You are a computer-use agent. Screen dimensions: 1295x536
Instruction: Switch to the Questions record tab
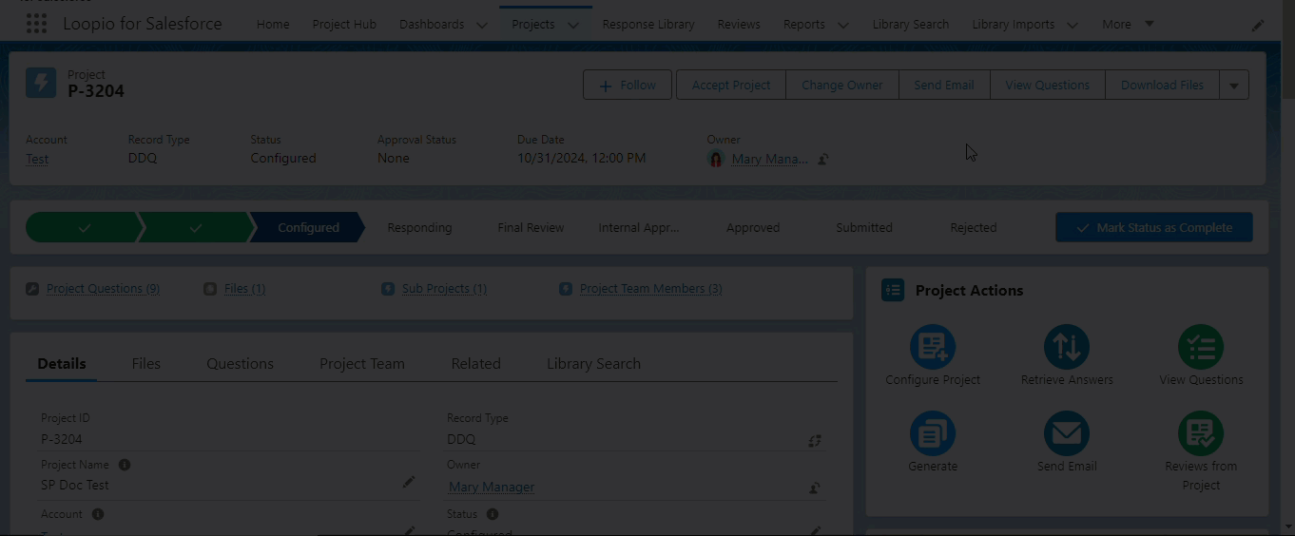pos(241,363)
